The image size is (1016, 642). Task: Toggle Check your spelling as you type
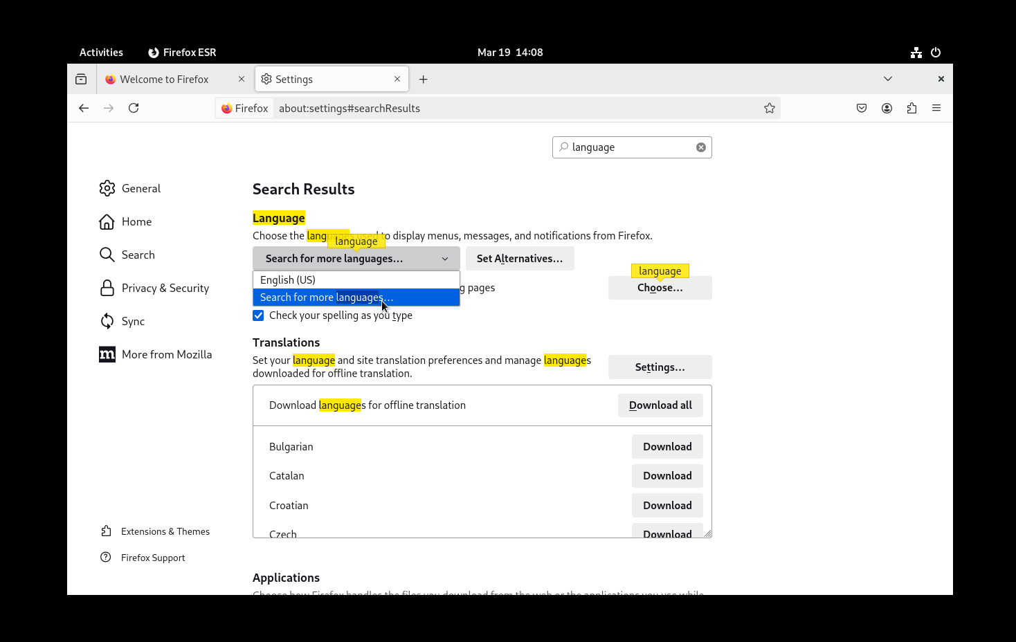[258, 315]
